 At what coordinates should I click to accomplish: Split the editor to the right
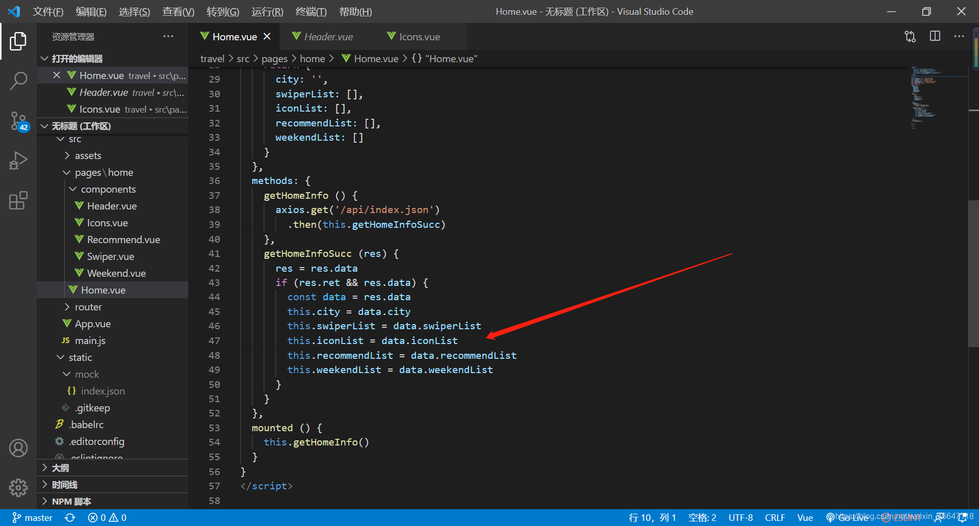(935, 36)
